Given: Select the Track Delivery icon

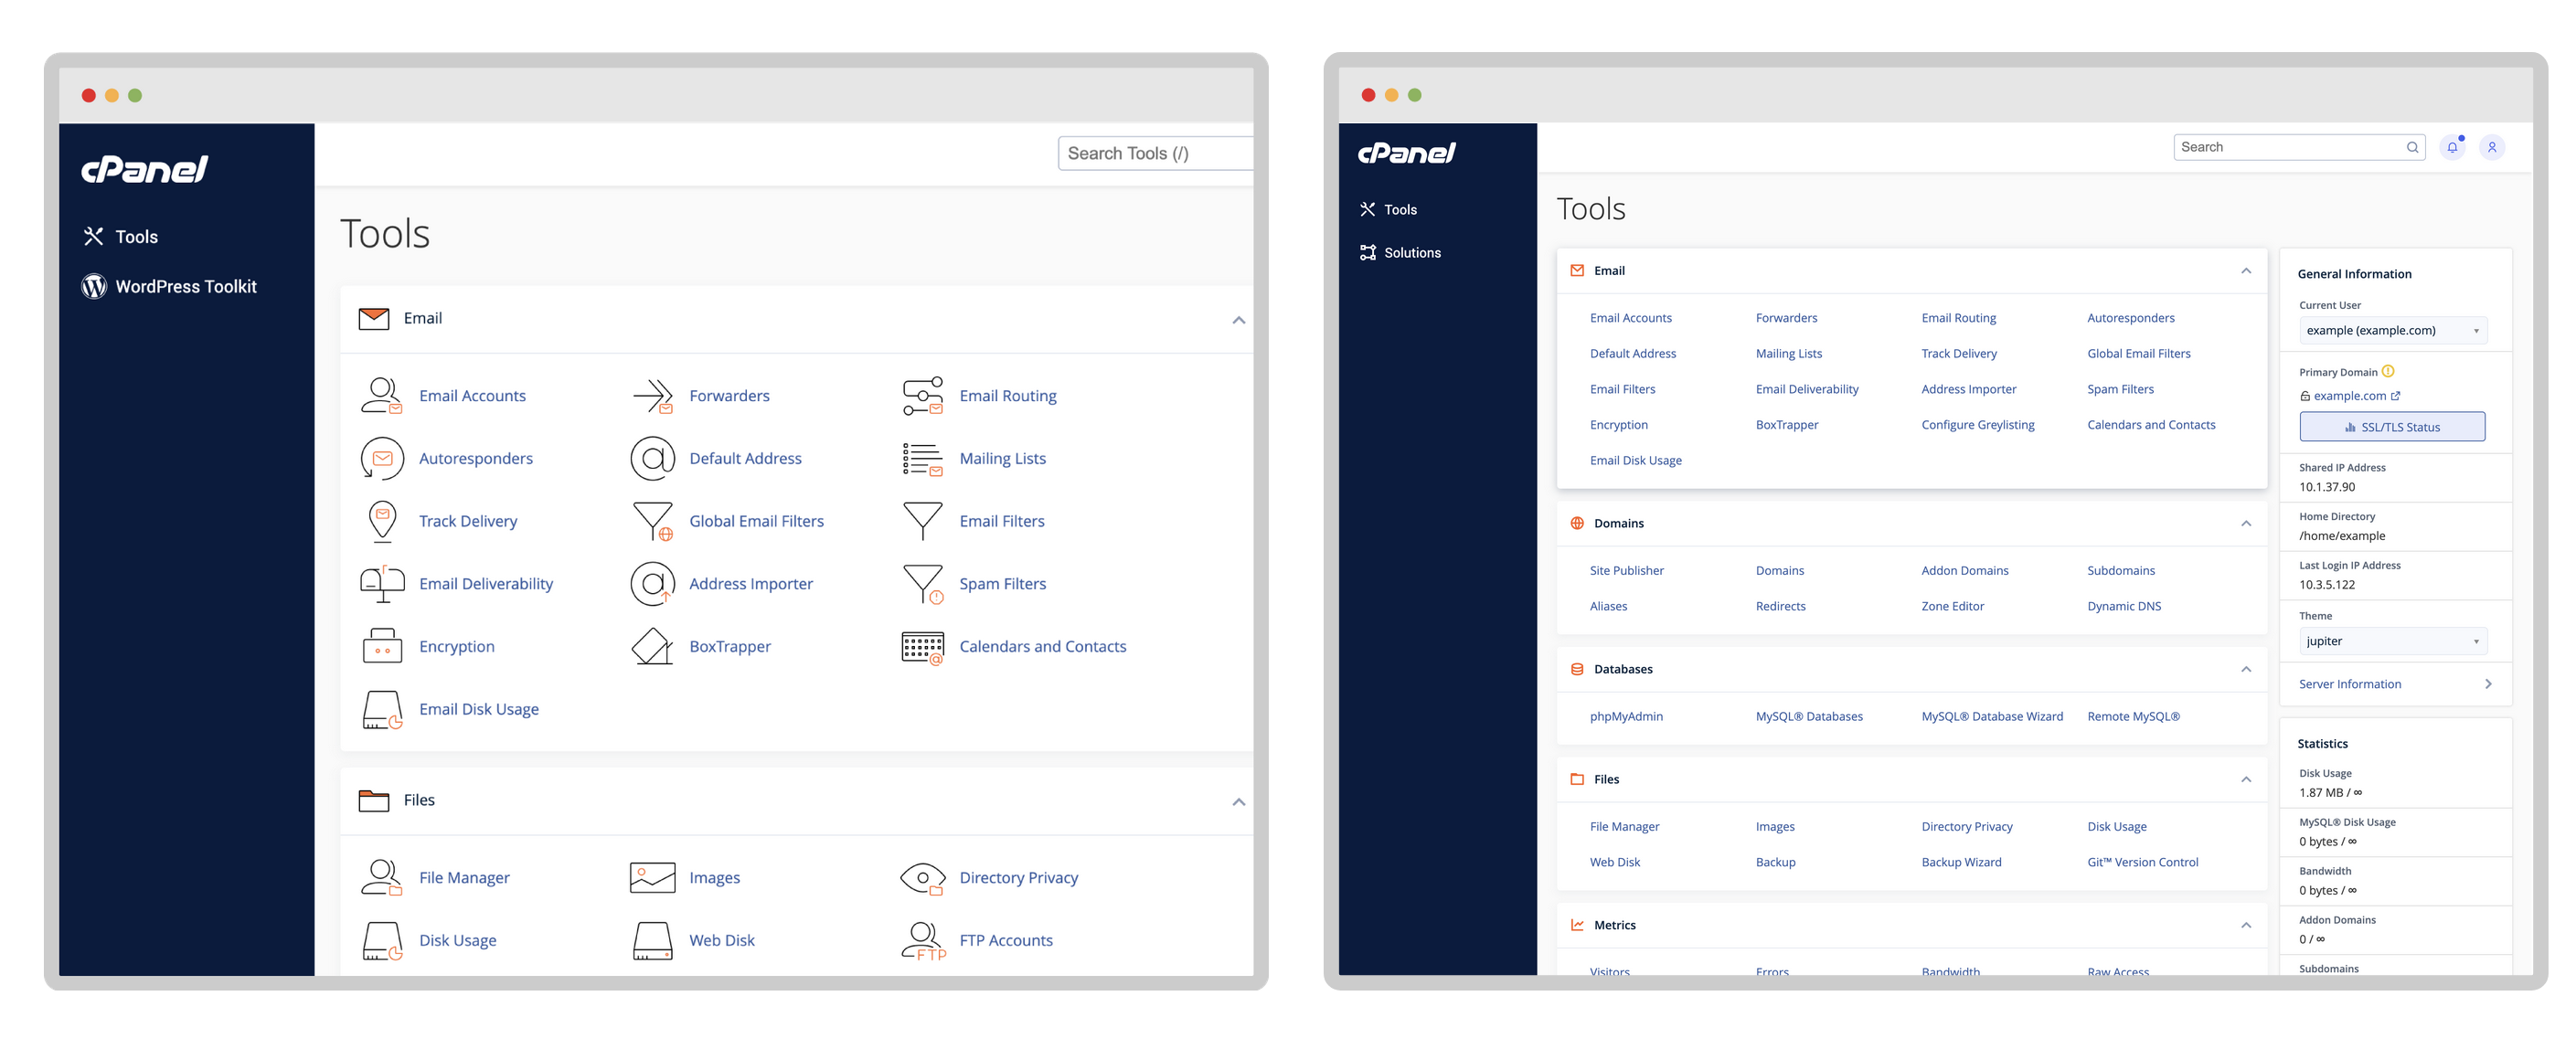Looking at the screenshot, I should point(381,521).
